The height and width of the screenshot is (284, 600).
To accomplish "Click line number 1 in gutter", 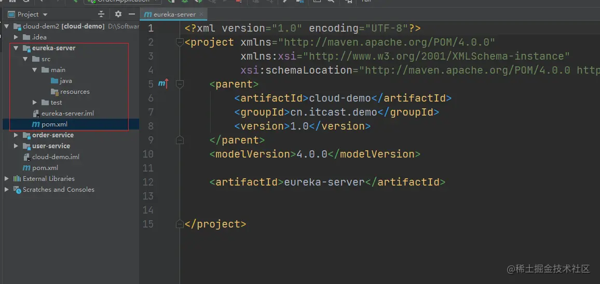I will (151, 29).
